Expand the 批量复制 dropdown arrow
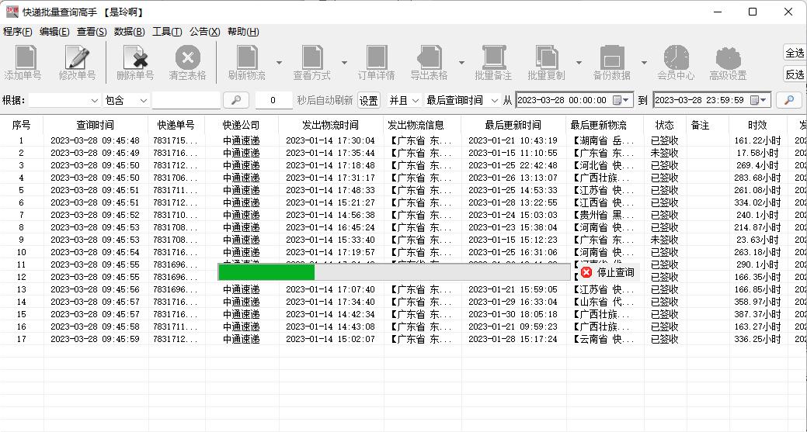The height and width of the screenshot is (432, 807). (x=579, y=63)
